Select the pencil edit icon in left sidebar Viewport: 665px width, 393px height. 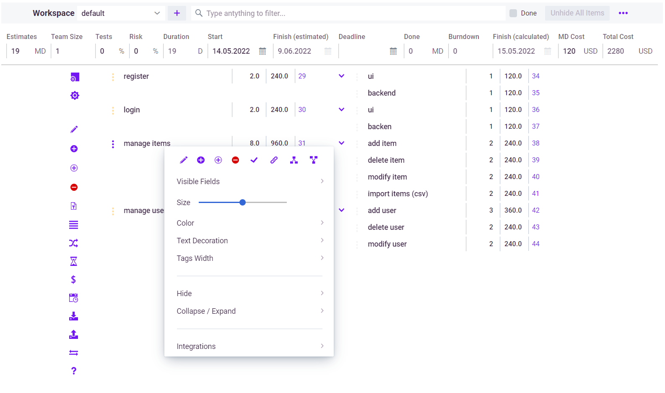pyautogui.click(x=74, y=130)
